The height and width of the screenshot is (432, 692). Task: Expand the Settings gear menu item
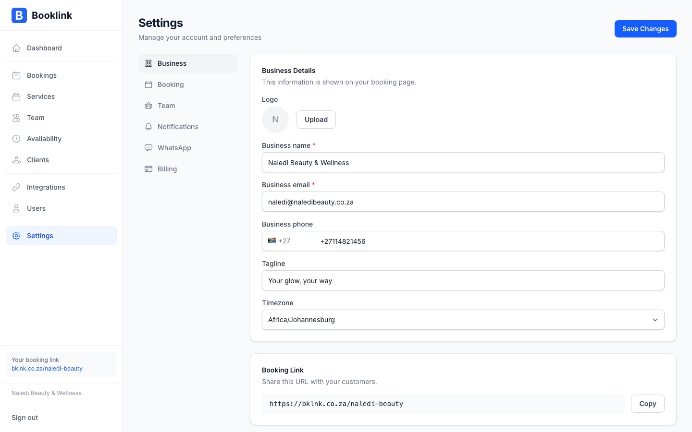(x=61, y=236)
